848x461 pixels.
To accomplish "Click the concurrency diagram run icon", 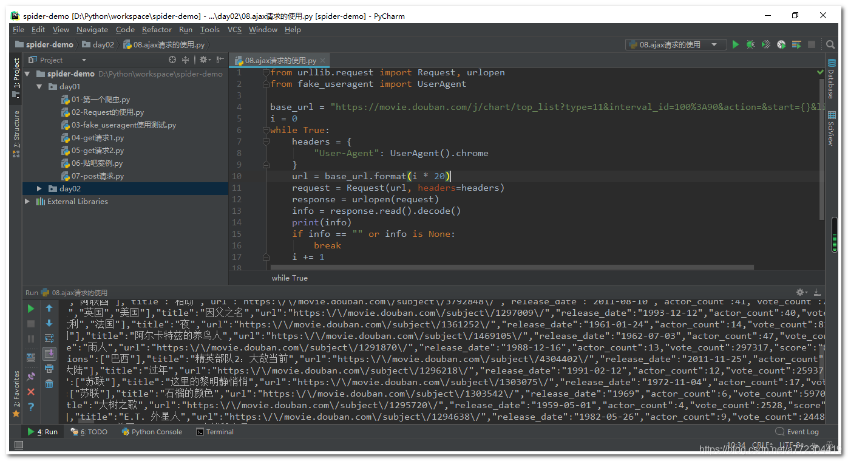I will (796, 44).
